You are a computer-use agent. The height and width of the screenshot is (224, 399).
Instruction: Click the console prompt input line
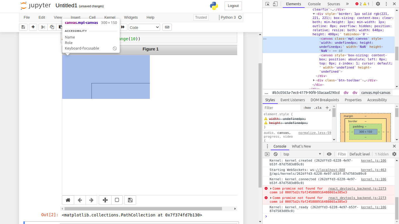coord(330,216)
